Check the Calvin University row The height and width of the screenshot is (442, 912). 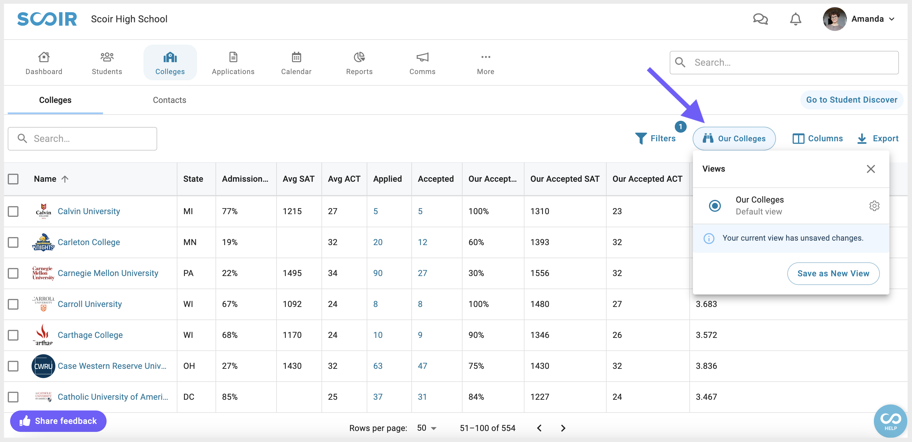coord(13,211)
